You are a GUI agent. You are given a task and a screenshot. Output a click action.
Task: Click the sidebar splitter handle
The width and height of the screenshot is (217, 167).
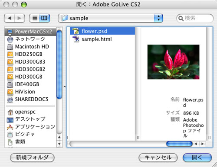point(65,87)
